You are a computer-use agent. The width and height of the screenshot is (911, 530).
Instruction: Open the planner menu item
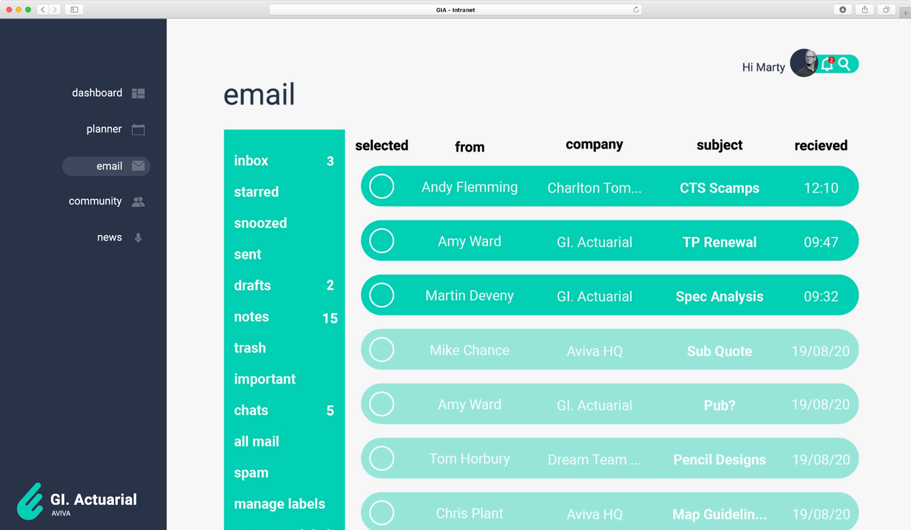click(104, 129)
